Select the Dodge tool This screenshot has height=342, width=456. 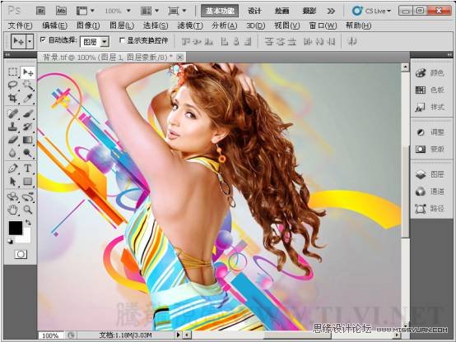(x=28, y=153)
